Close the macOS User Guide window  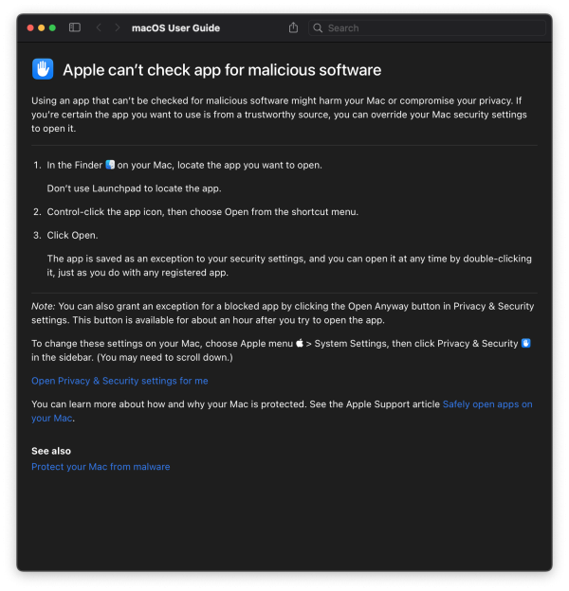(30, 27)
